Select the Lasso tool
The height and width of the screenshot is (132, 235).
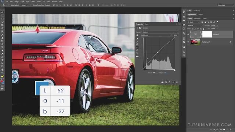coord(2,19)
